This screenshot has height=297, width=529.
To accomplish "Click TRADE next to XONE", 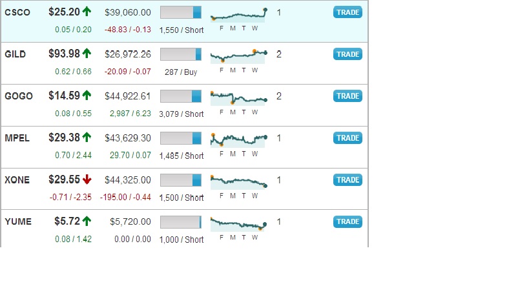I will tap(347, 179).
